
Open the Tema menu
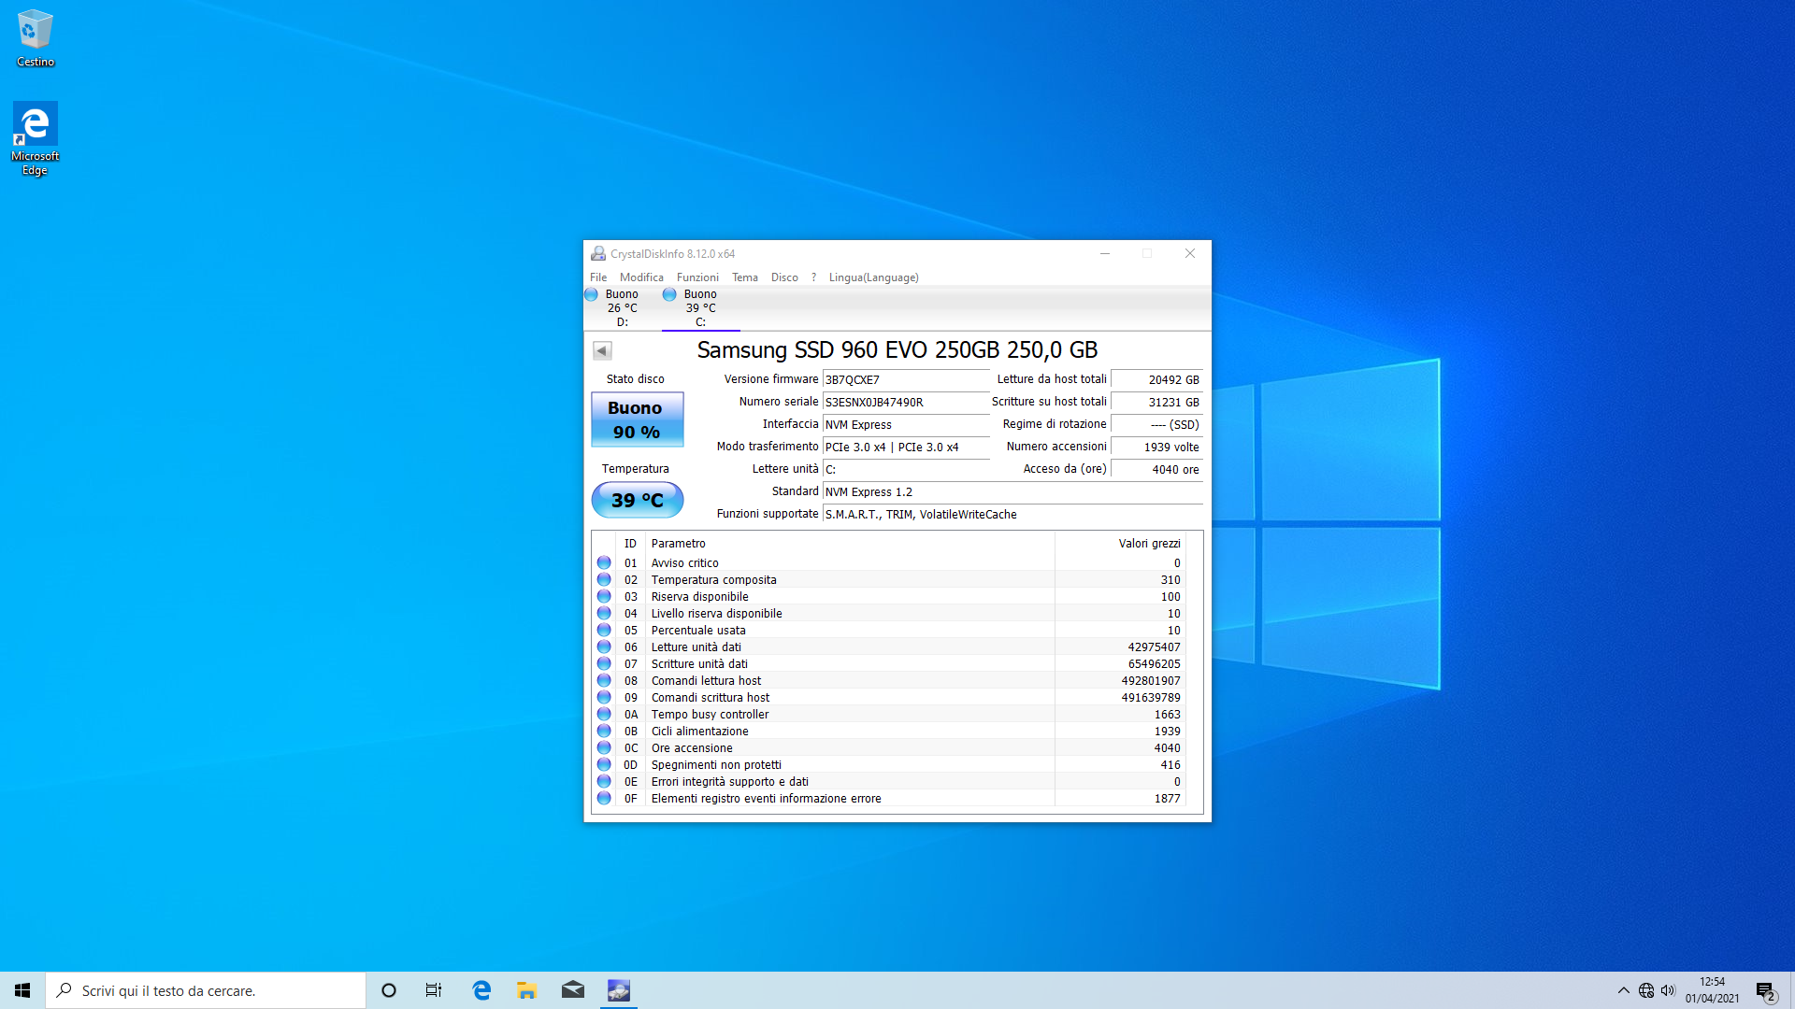click(x=745, y=277)
